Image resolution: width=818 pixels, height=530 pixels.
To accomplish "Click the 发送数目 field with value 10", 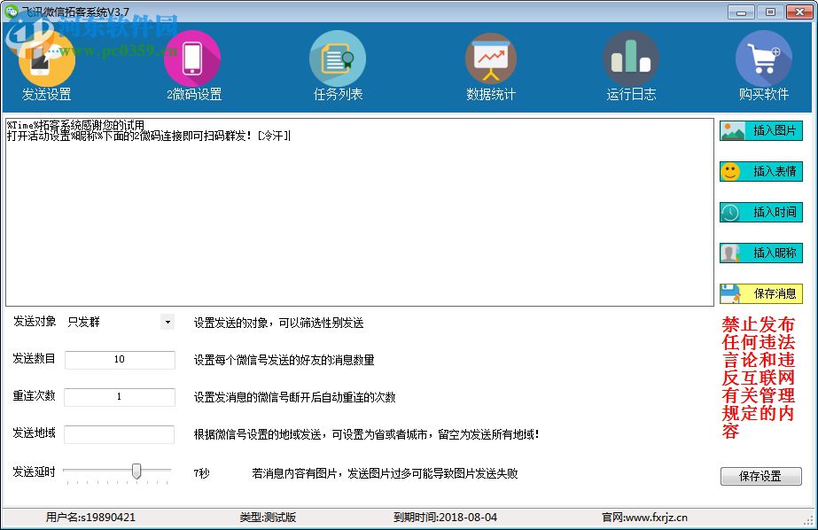I will tap(120, 360).
